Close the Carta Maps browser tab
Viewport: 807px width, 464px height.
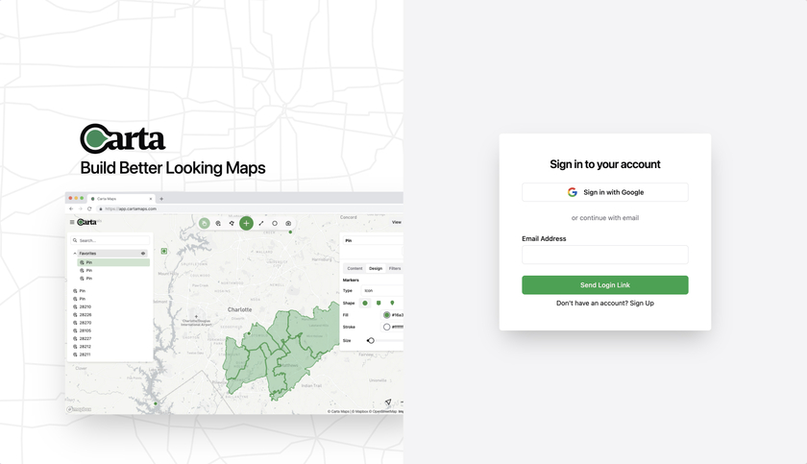point(151,199)
